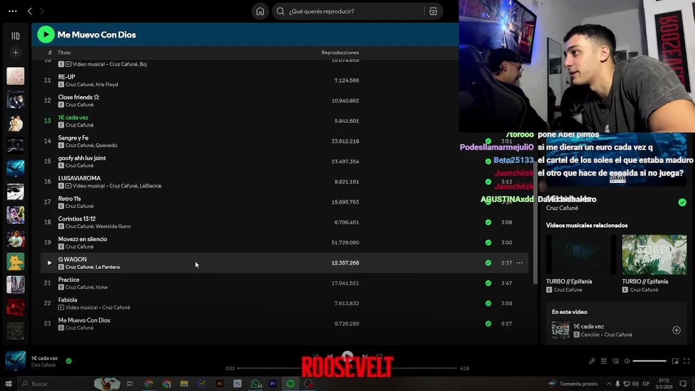Select the 'RE-UP' track title

click(x=67, y=77)
